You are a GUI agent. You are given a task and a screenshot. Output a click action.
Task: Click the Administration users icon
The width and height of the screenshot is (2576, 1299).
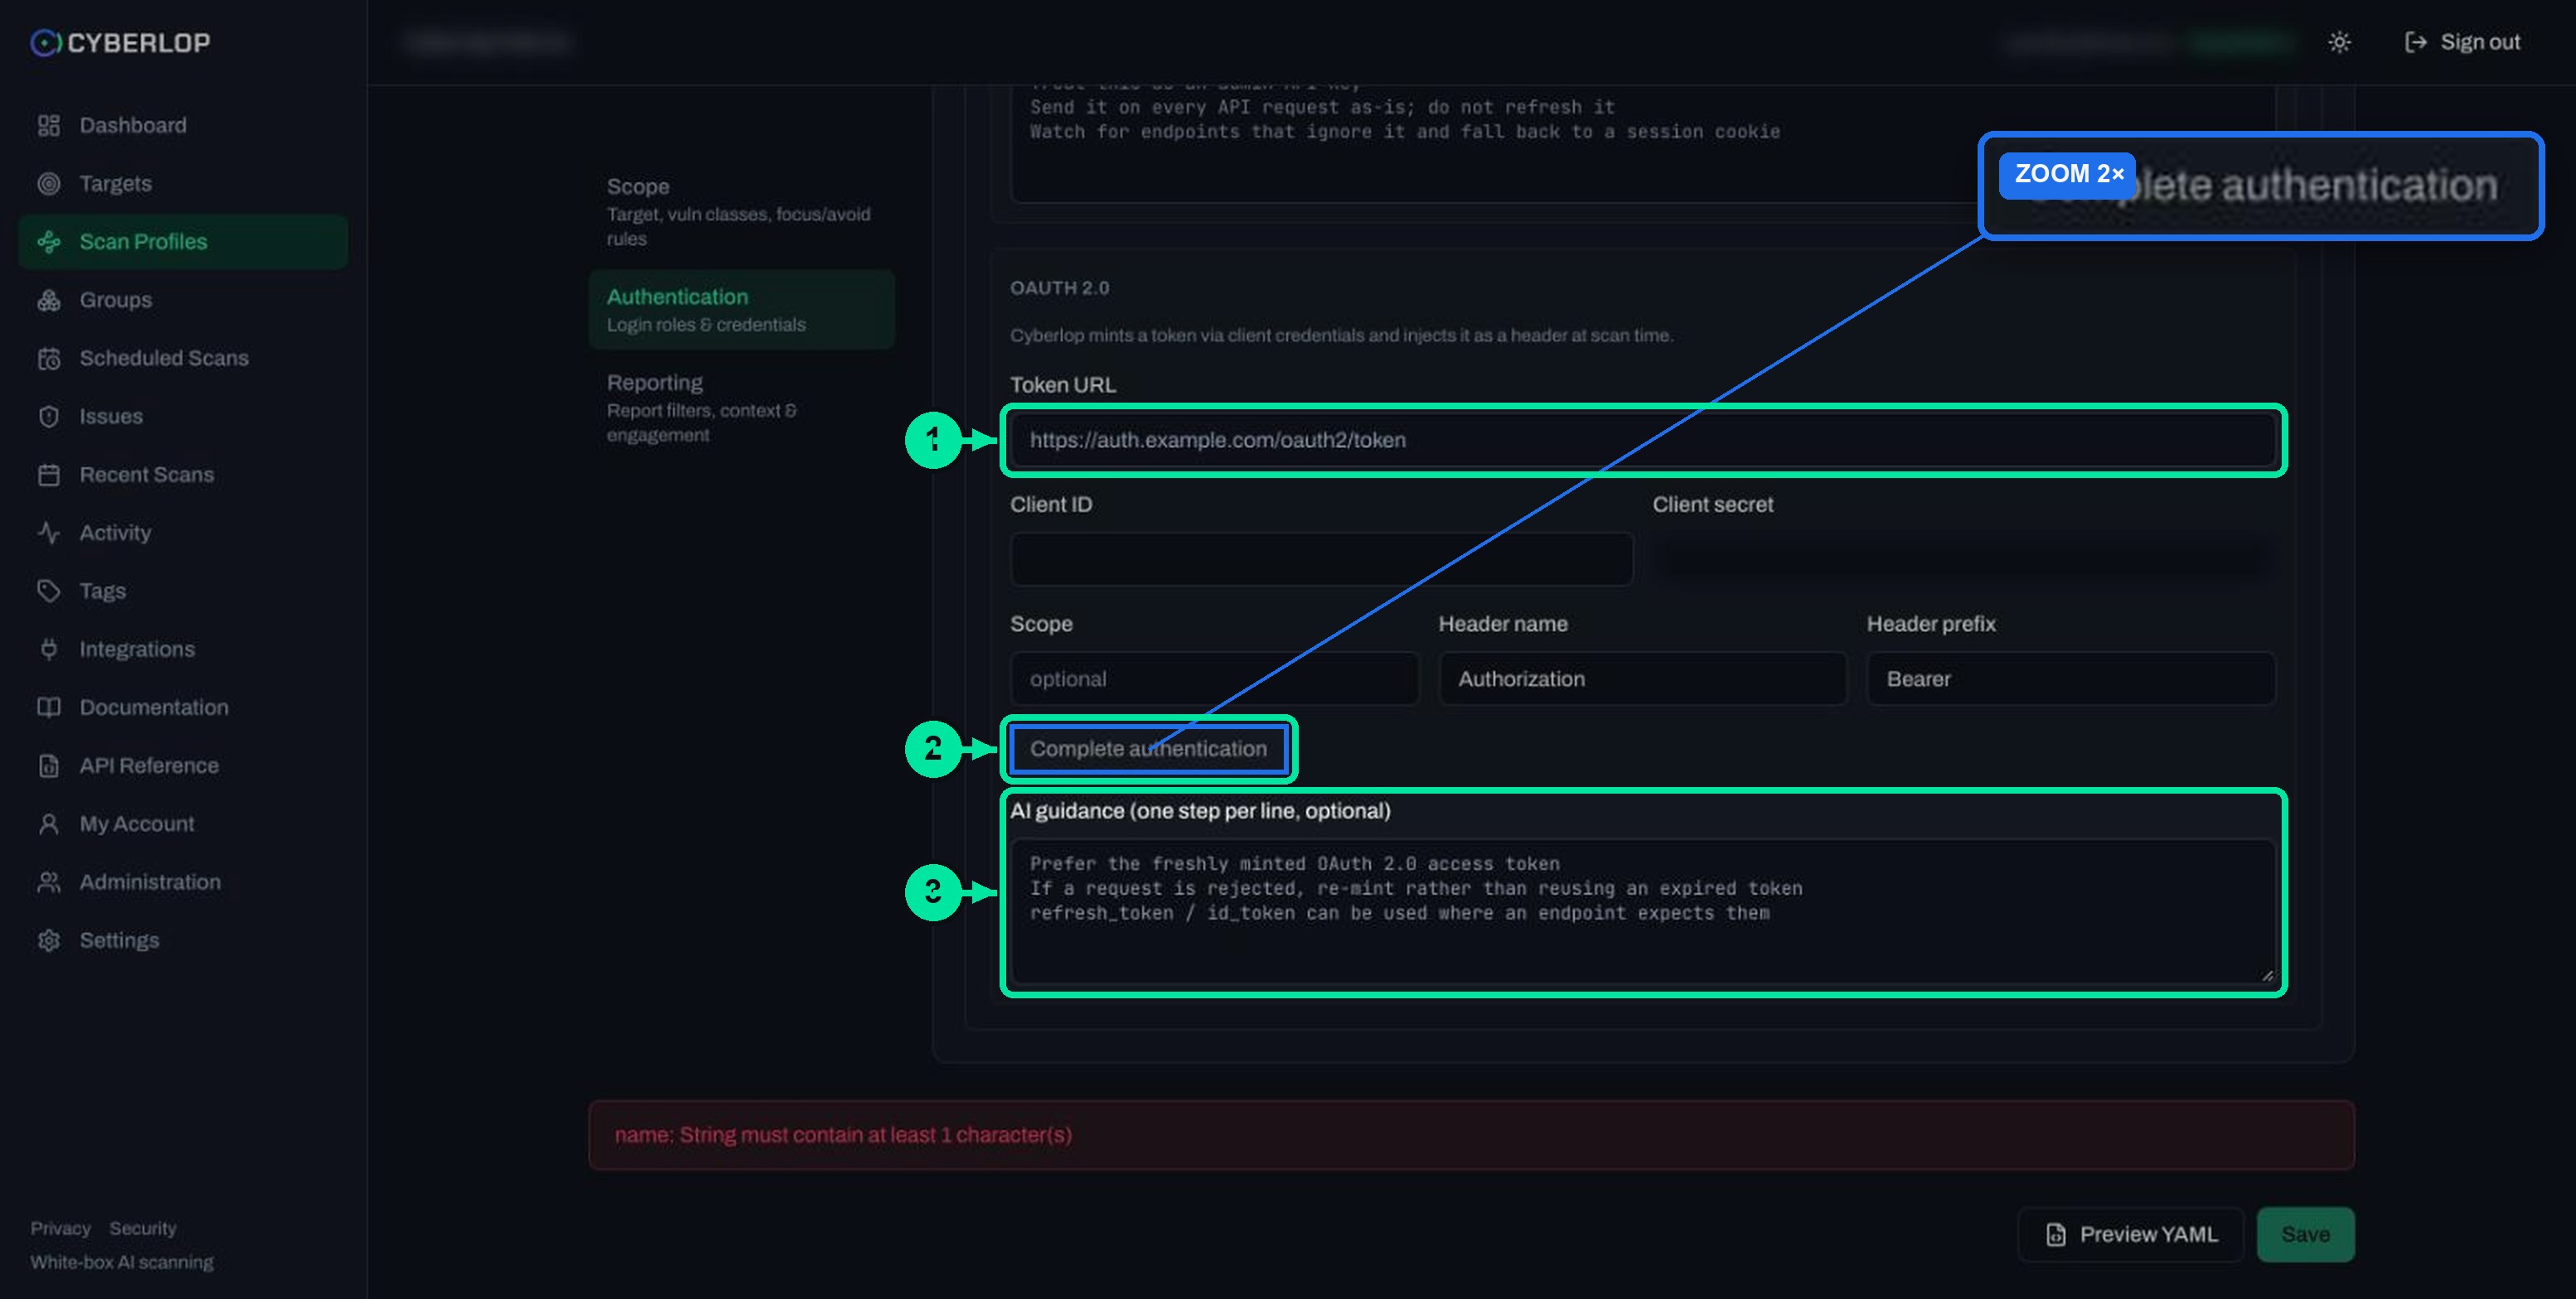(48, 882)
